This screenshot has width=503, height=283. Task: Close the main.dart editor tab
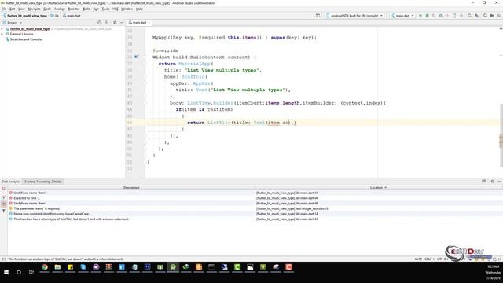click(149, 23)
